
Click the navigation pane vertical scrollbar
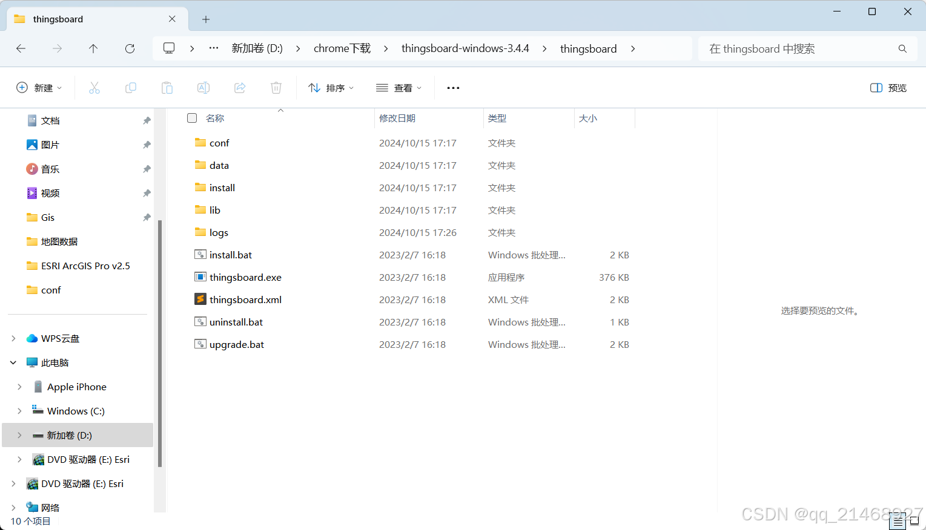click(160, 343)
